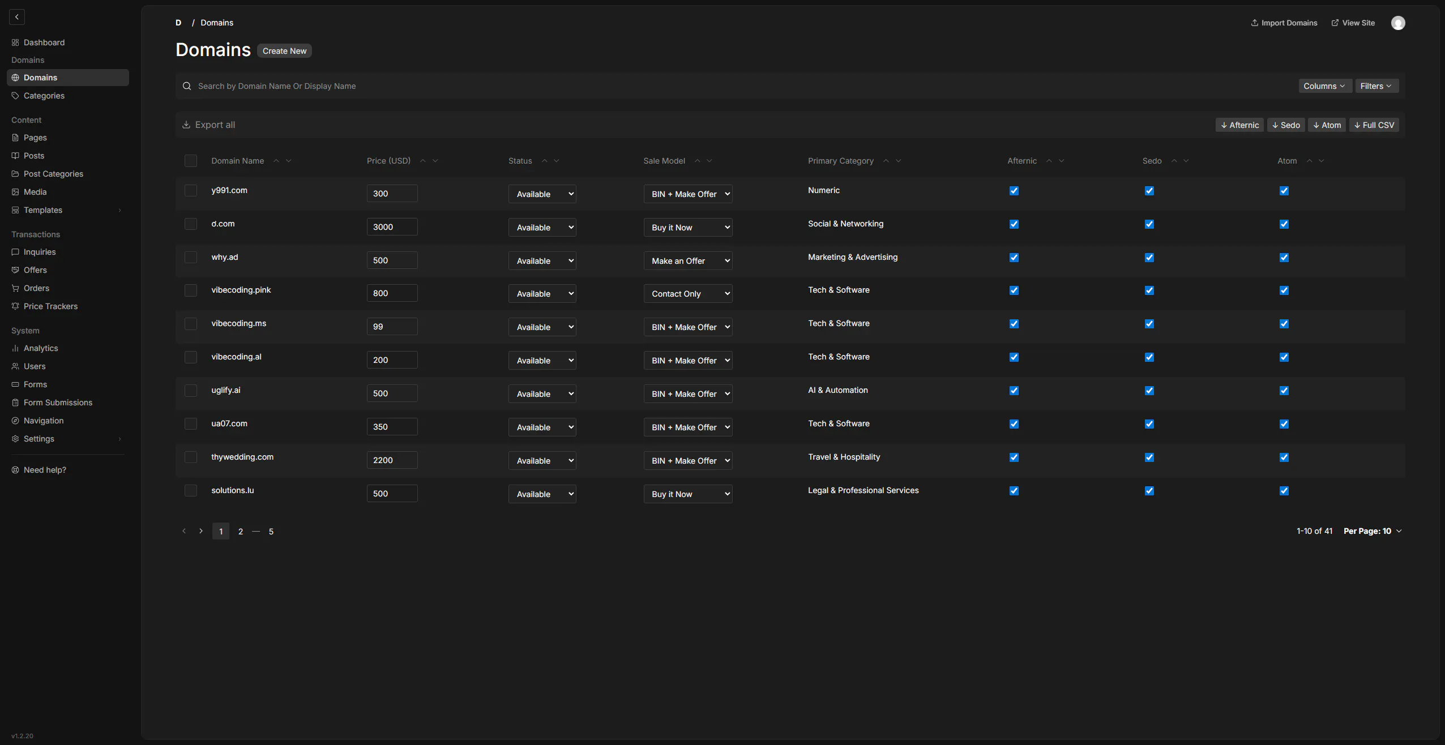The height and width of the screenshot is (745, 1445).
Task: Sort Domain Name ascending arrow
Action: [276, 161]
